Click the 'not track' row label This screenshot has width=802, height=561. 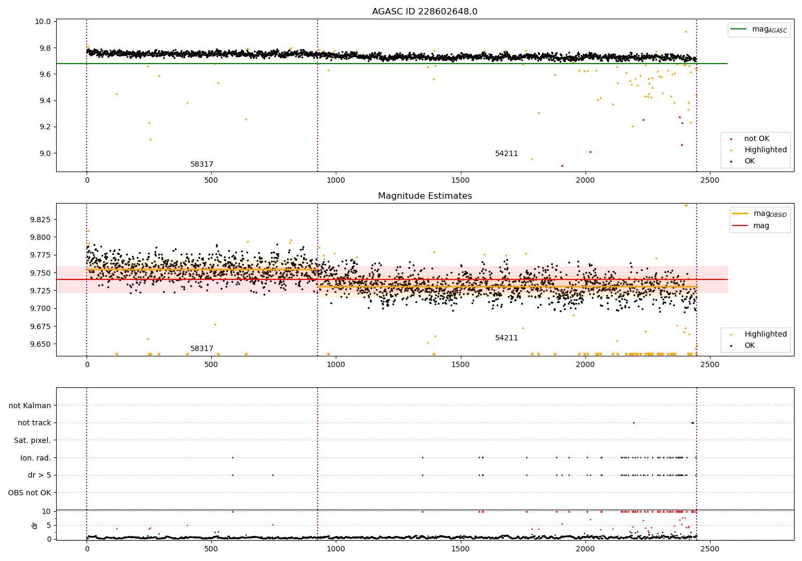click(34, 423)
